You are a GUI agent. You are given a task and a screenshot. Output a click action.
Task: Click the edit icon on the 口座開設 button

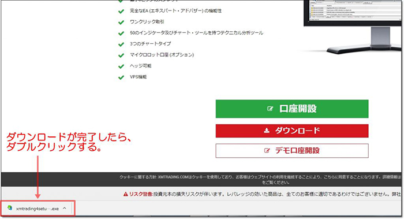point(270,109)
